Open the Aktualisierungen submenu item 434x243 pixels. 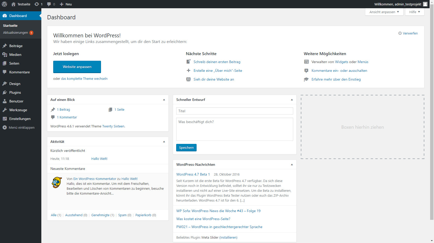[x=18, y=33]
